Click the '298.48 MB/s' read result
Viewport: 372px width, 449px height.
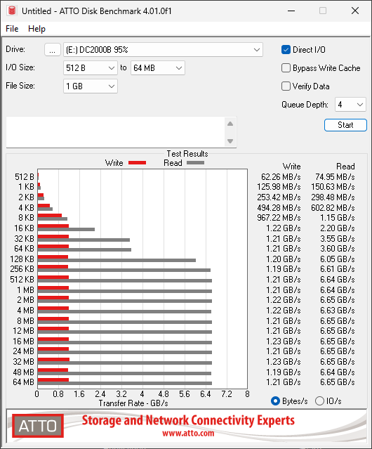click(333, 197)
